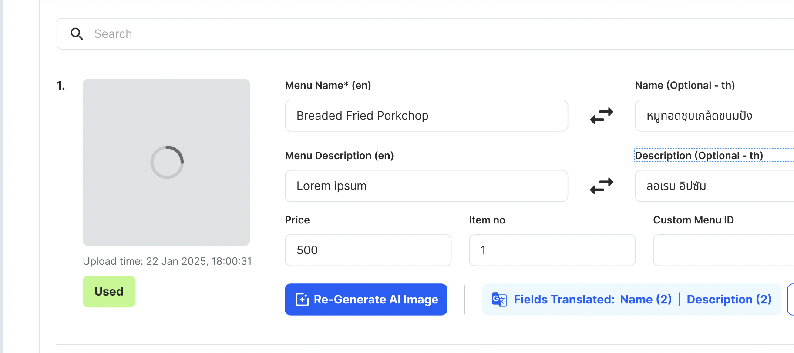This screenshot has height=353, width=794.
Task: Click the Breaded Fried Porkchop name field
Action: click(x=426, y=116)
